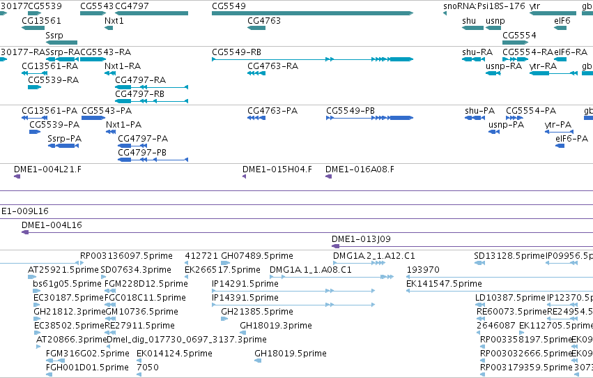Open the RP003136097.5prime EST label
Viewport: 593px width, 378px height.
pyautogui.click(x=126, y=256)
